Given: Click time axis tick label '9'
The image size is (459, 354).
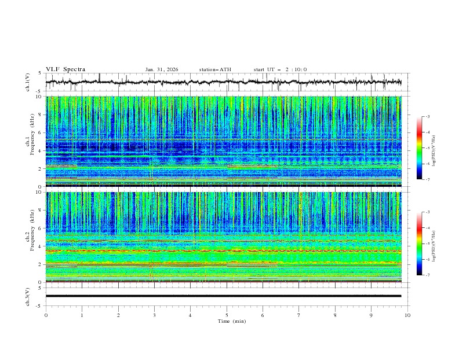Looking at the screenshot, I should 371,315.
